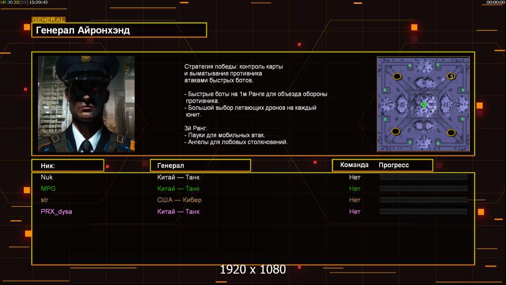Click the 'Стратегия победы' description text
This screenshot has height=285, width=506.
pyautogui.click(x=234, y=73)
